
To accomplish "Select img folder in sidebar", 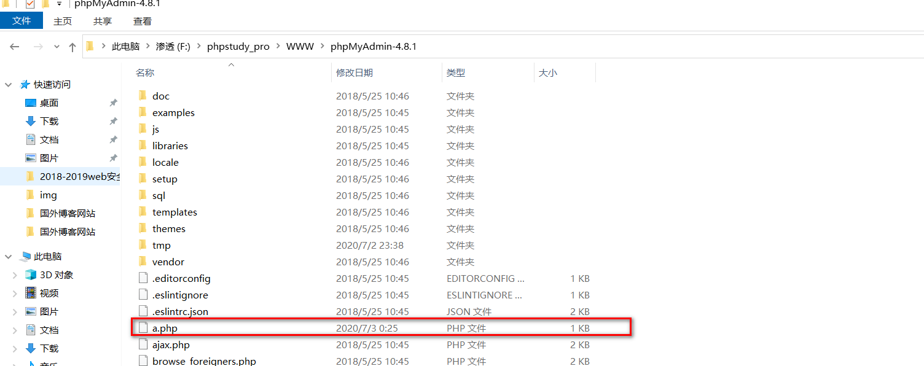I will point(49,195).
